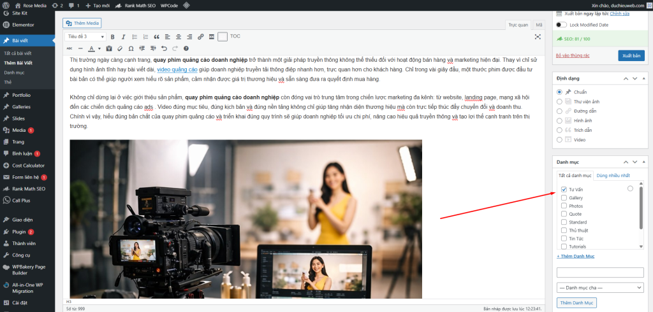
Task: Insert a horizontal line
Action: point(80,48)
